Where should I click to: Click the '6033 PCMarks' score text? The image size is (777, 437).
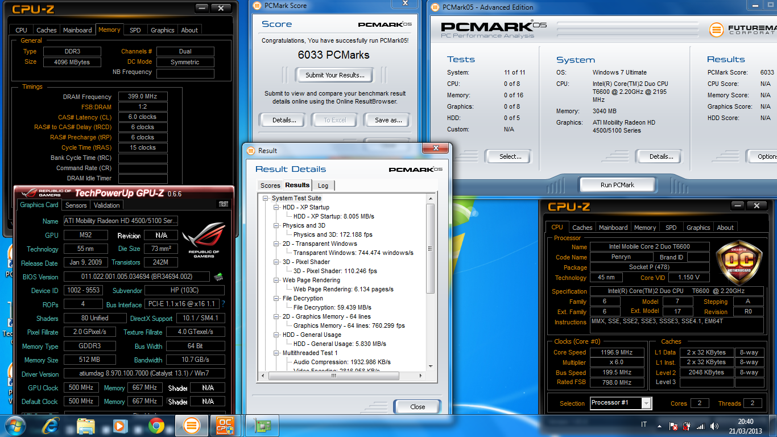pyautogui.click(x=334, y=55)
